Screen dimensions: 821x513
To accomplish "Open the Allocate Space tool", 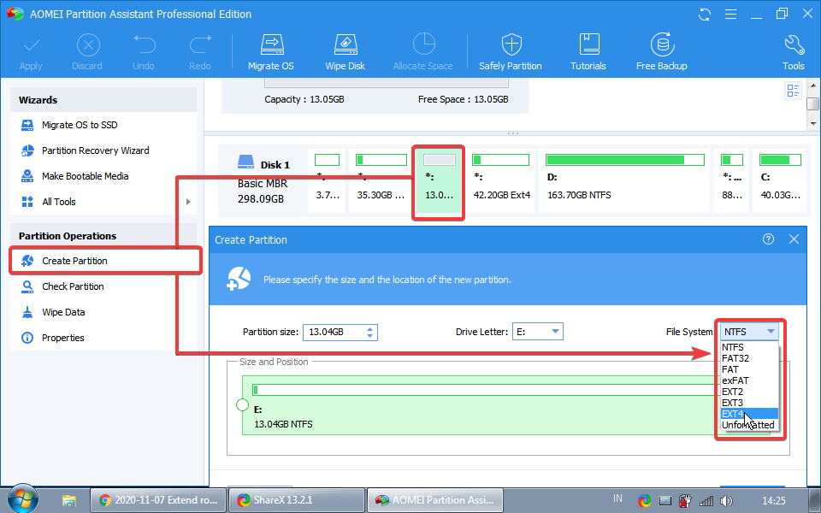I will click(423, 52).
